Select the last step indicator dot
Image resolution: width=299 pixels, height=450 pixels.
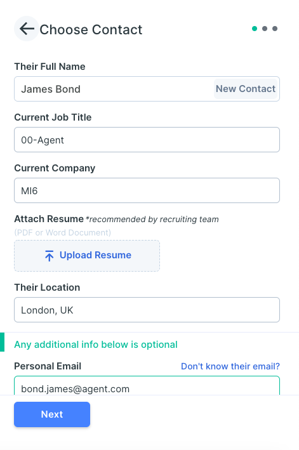tap(275, 29)
